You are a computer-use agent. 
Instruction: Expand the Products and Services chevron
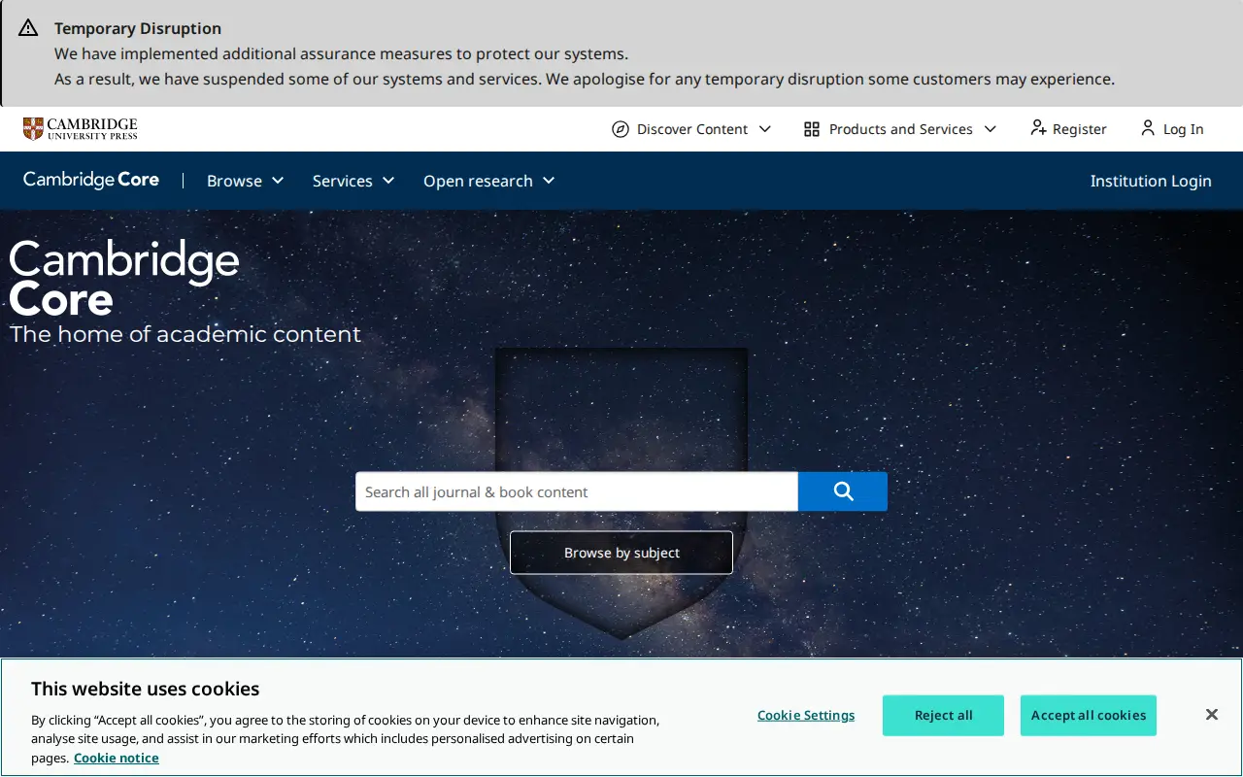pos(991,129)
